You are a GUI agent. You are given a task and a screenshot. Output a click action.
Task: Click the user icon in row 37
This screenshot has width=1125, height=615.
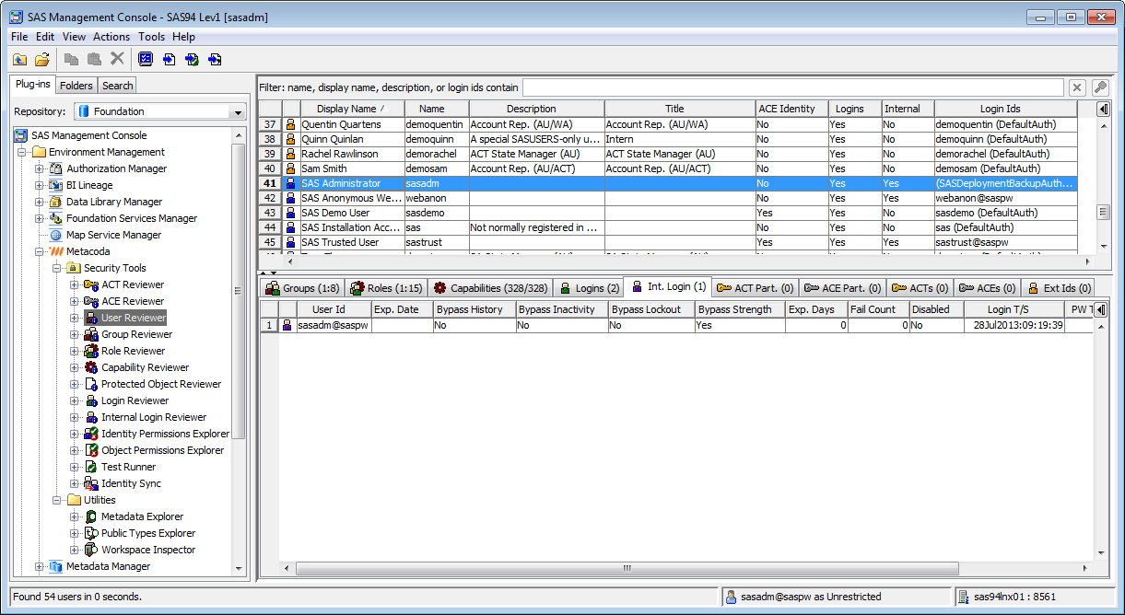pyautogui.click(x=291, y=124)
